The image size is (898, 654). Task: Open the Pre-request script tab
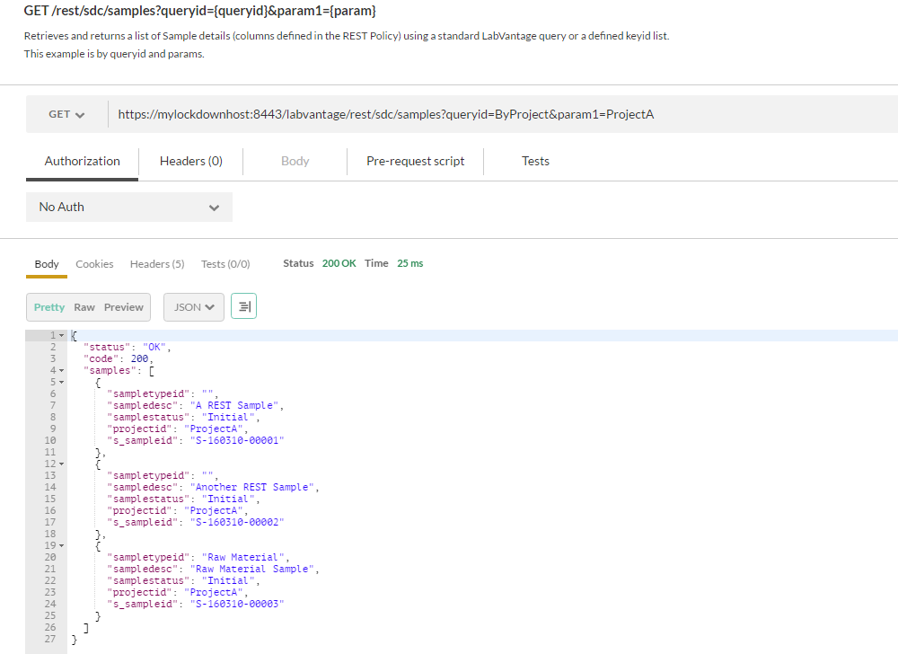pos(415,162)
